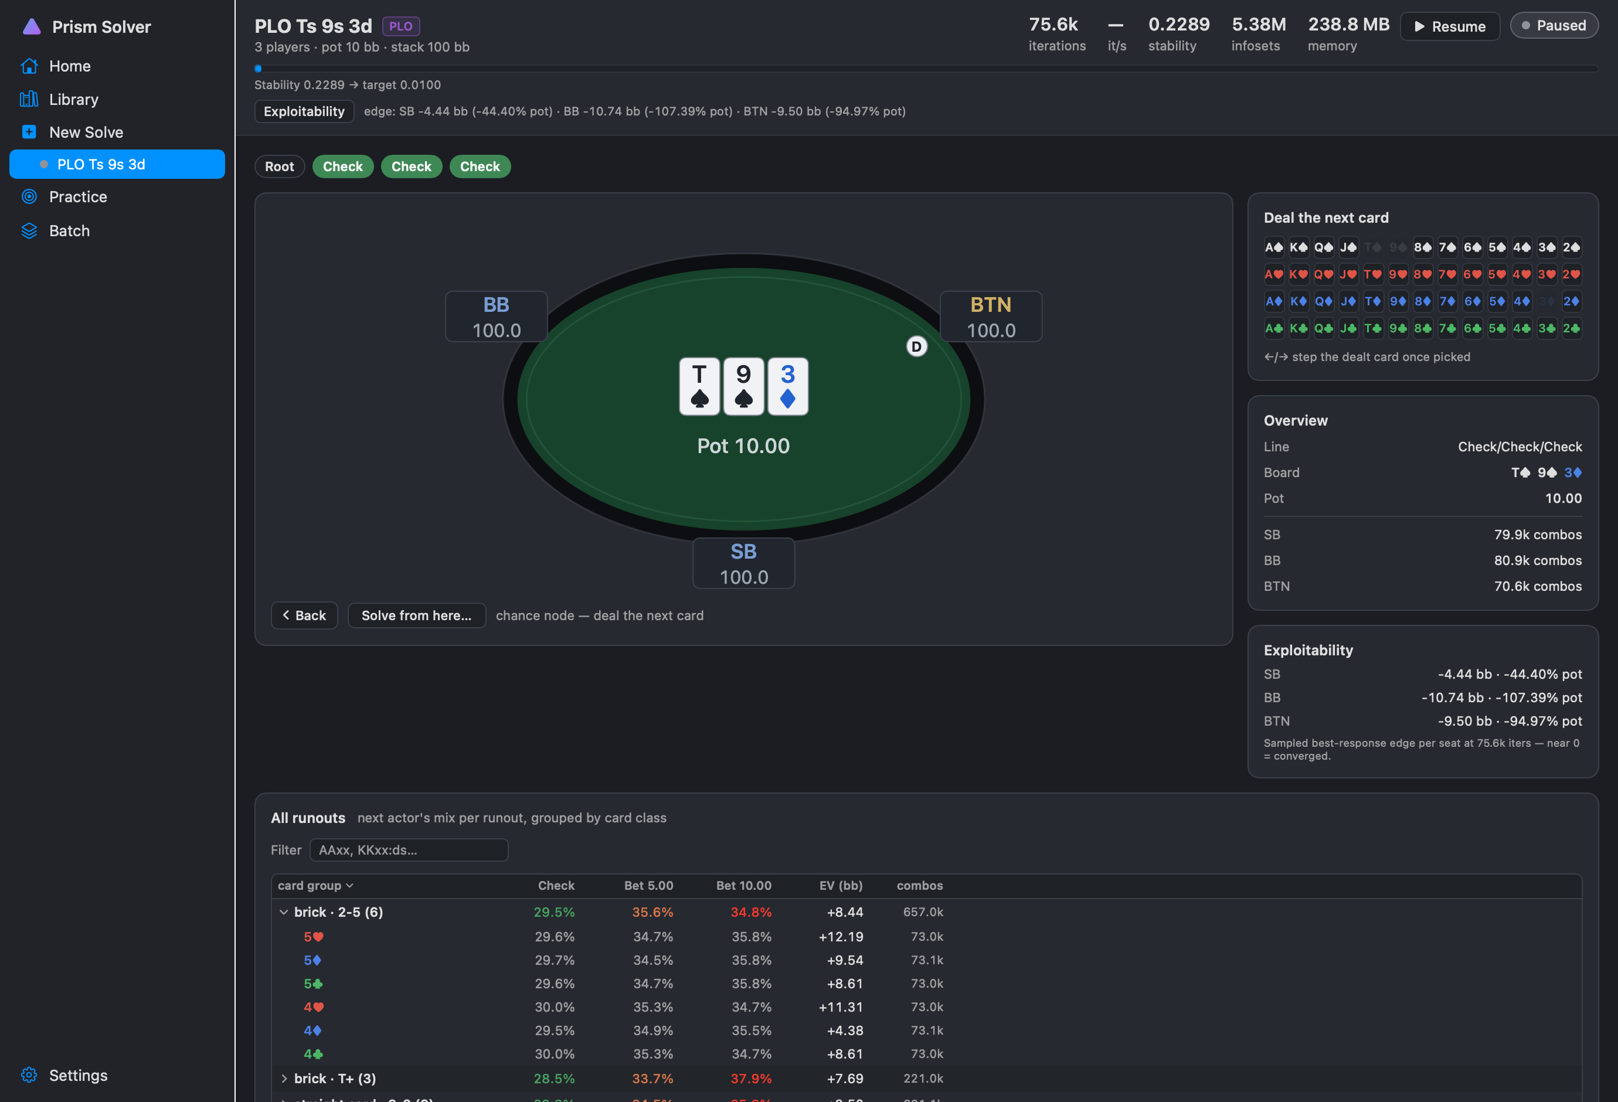Screen dimensions: 1618x1102
Task: Click Solve from here button
Action: click(x=416, y=615)
